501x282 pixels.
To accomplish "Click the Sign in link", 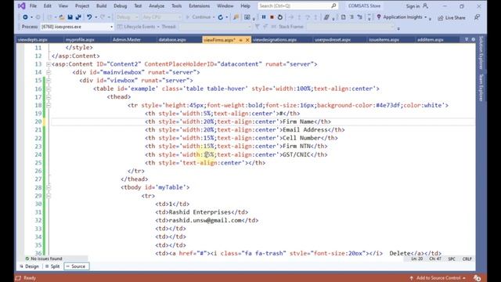I will [x=413, y=6].
